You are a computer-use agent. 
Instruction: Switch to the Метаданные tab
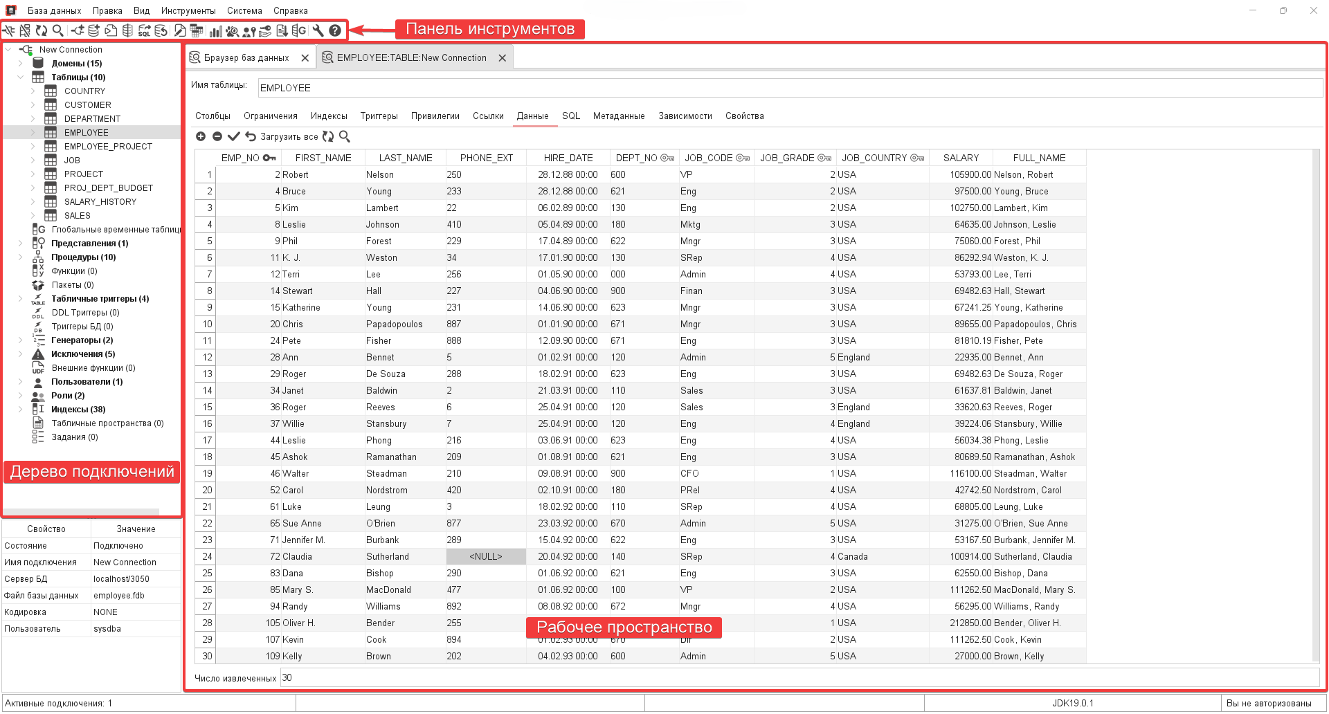coord(618,116)
